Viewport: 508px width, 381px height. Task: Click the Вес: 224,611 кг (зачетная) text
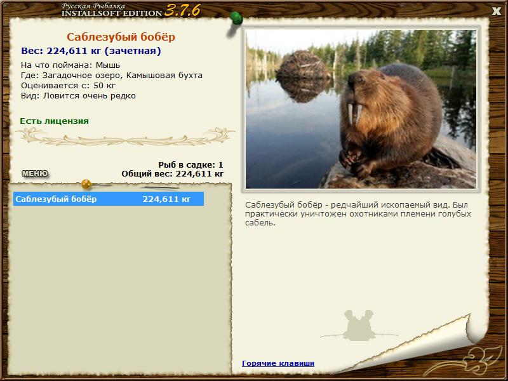tap(91, 51)
